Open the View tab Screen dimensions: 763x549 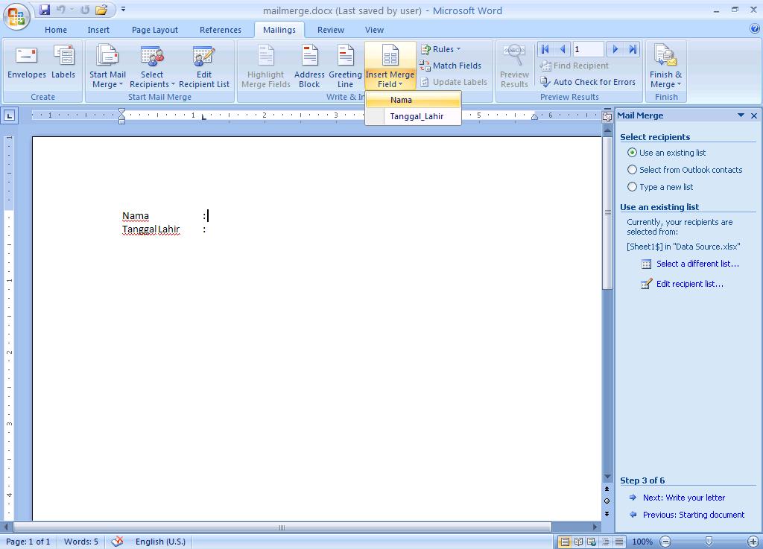click(x=374, y=30)
